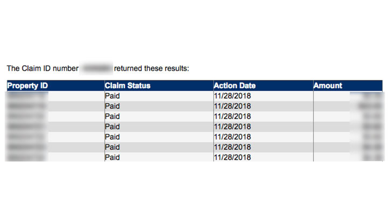Select the Paid status in the fourth row
The image size is (388, 218).
pos(112,126)
